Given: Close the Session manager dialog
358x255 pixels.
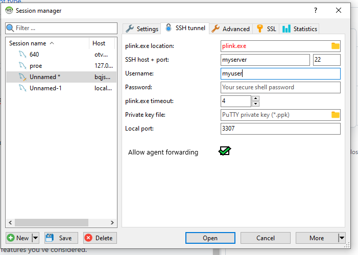Looking at the screenshot, I should [339, 10].
